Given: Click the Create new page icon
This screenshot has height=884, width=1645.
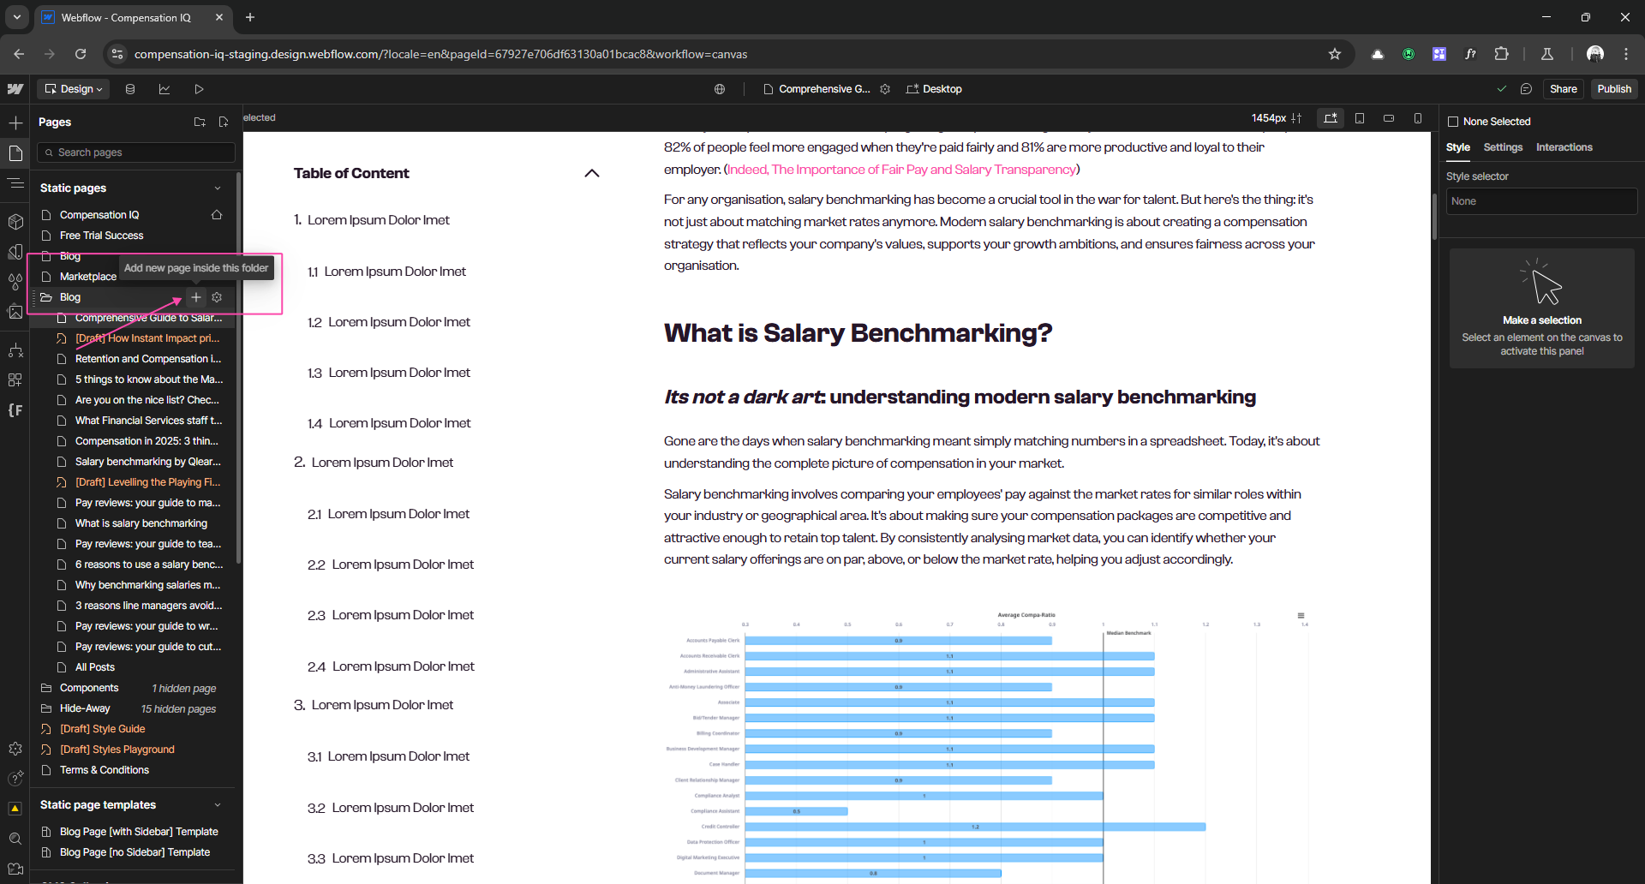Looking at the screenshot, I should click(x=224, y=122).
